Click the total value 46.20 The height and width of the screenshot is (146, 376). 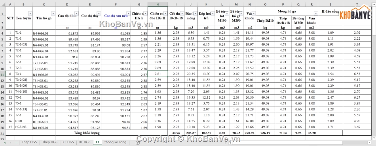point(311,133)
